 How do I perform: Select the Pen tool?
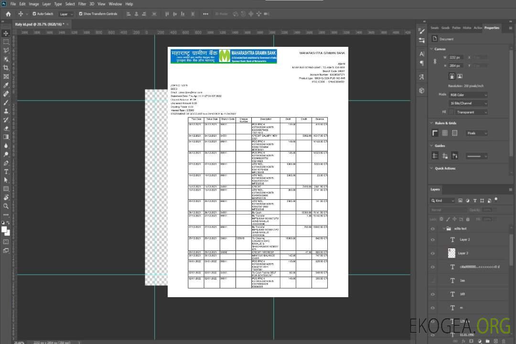coord(6,163)
